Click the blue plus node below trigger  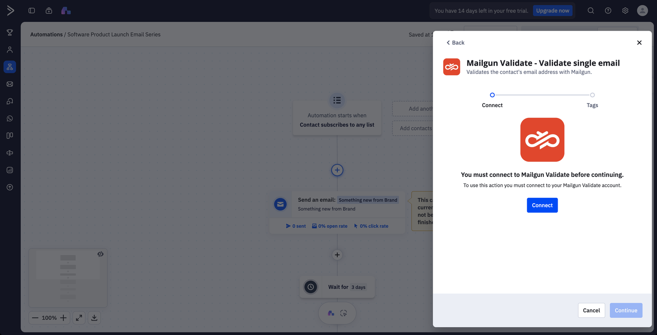tap(337, 170)
